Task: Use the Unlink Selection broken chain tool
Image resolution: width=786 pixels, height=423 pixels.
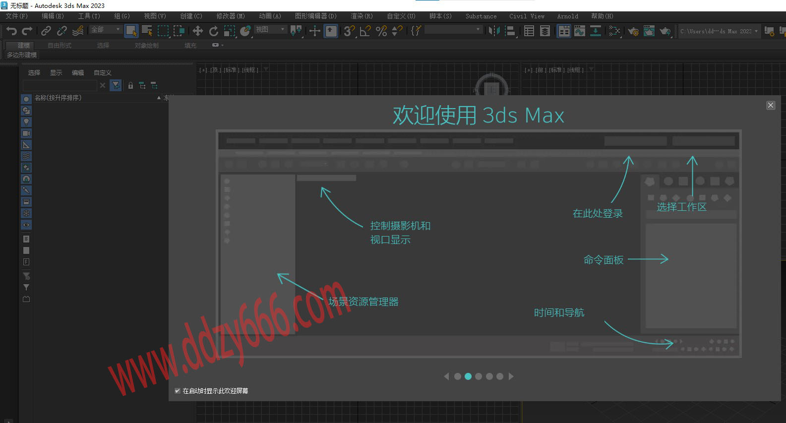Action: coord(62,31)
